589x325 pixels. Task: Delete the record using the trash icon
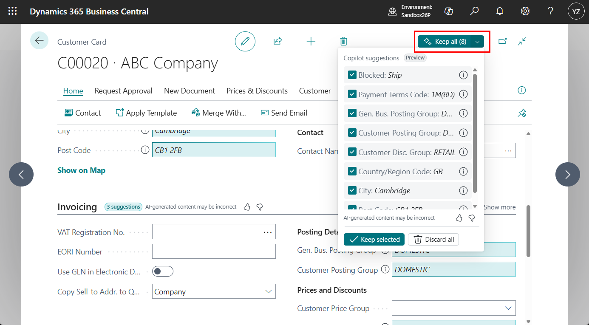pyautogui.click(x=343, y=41)
